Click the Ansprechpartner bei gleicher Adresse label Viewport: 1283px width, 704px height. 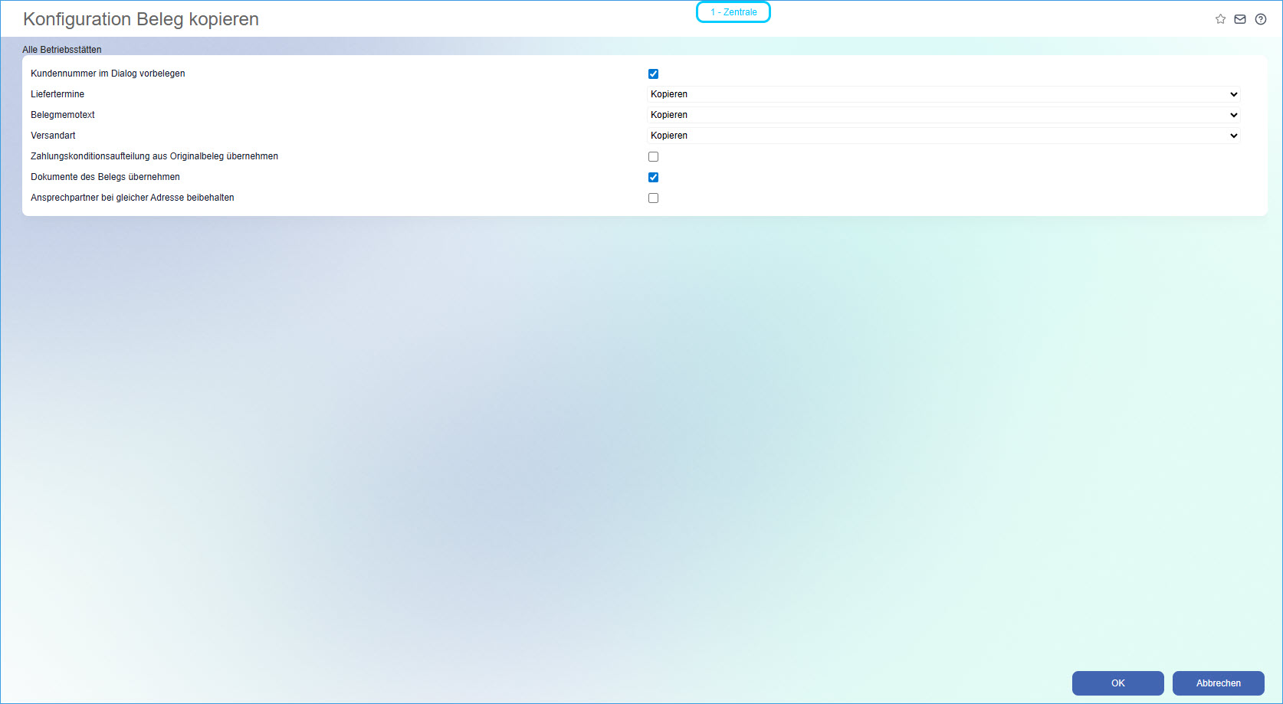133,198
